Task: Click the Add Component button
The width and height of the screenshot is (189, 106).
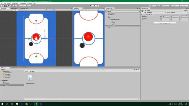Action: [x=164, y=23]
